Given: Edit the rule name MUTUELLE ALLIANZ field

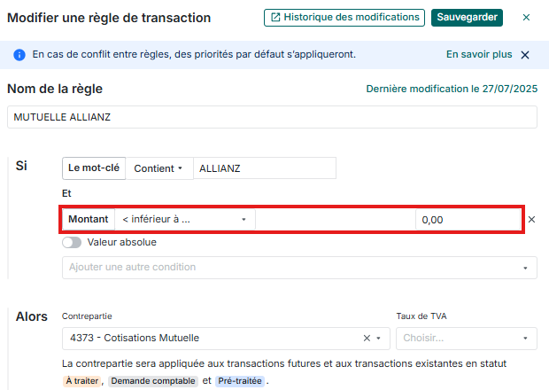Looking at the screenshot, I should (x=272, y=117).
